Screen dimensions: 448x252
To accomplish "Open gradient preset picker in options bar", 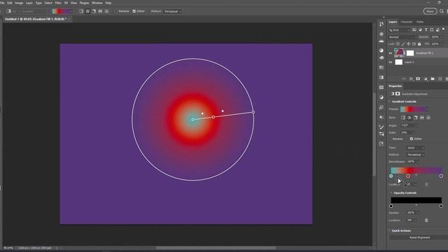I will coord(71,11).
